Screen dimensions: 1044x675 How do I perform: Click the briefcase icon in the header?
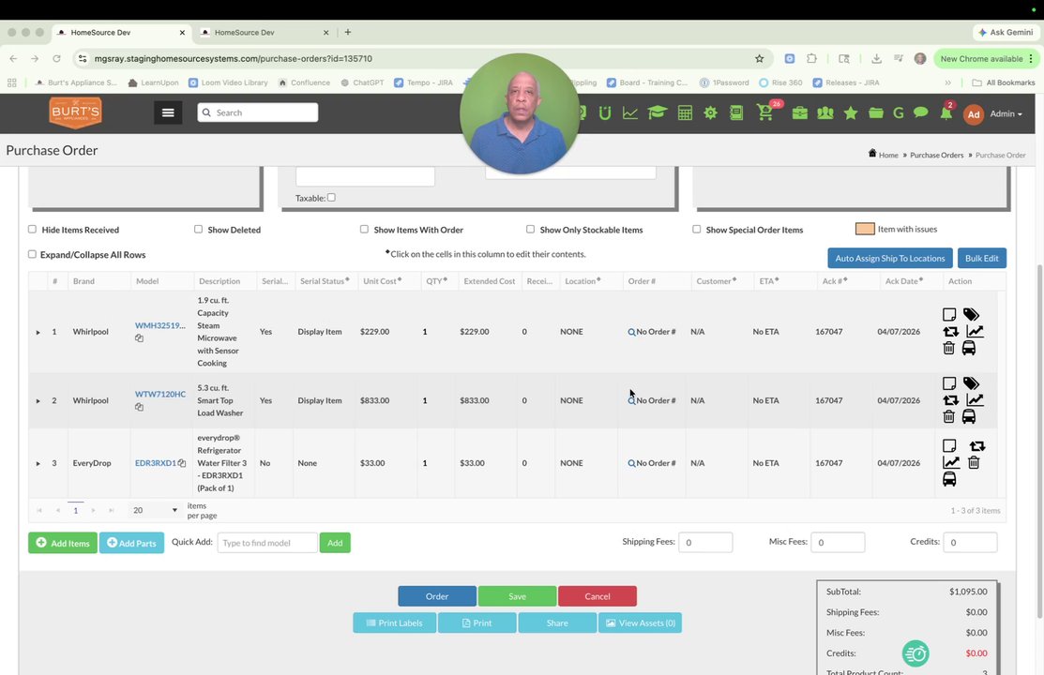point(799,112)
